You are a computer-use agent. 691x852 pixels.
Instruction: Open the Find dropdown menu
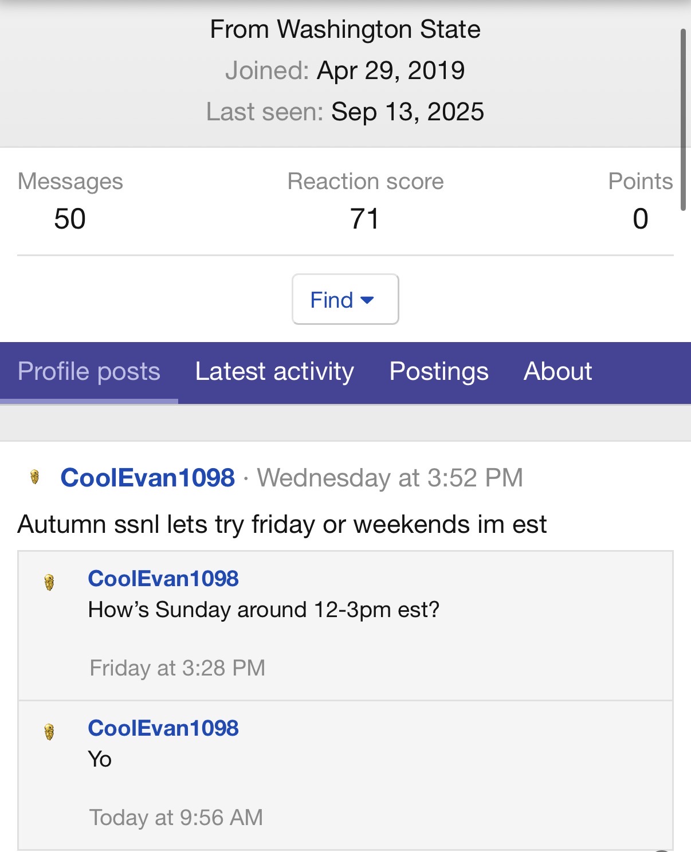tap(345, 300)
